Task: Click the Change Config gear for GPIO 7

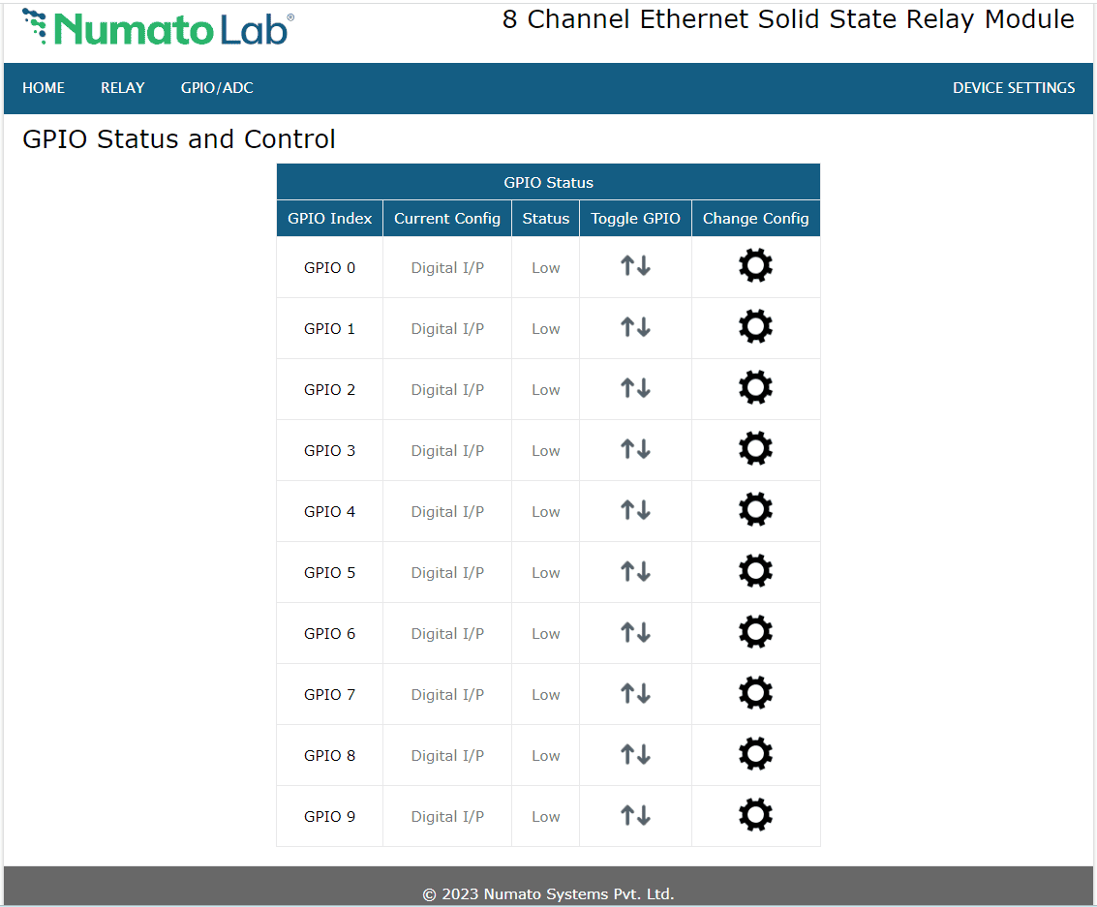Action: click(755, 693)
